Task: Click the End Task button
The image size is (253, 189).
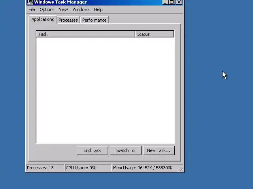Action: pyautogui.click(x=92, y=150)
